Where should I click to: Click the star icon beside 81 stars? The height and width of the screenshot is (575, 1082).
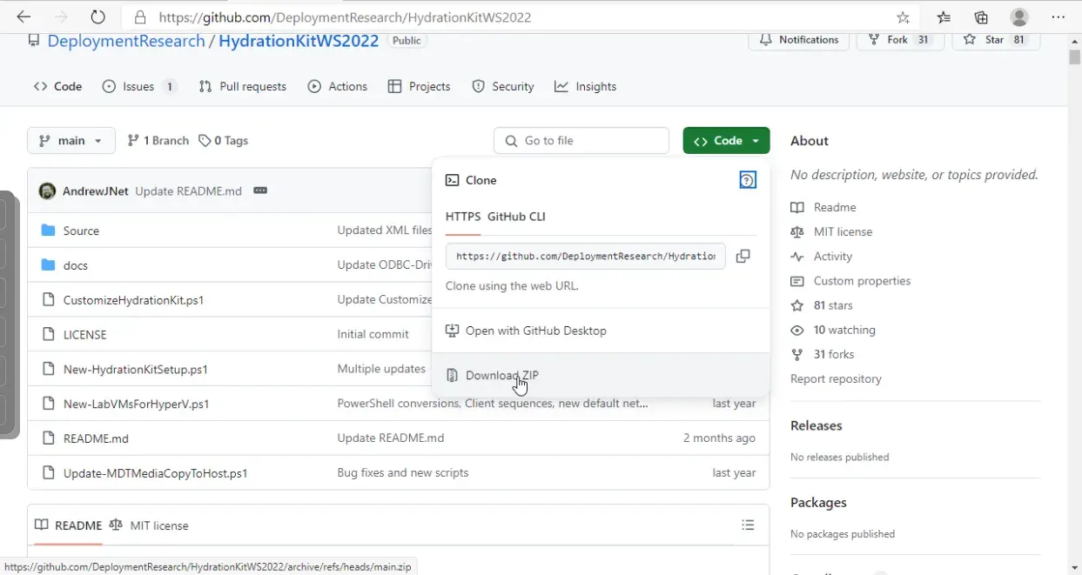(x=797, y=306)
